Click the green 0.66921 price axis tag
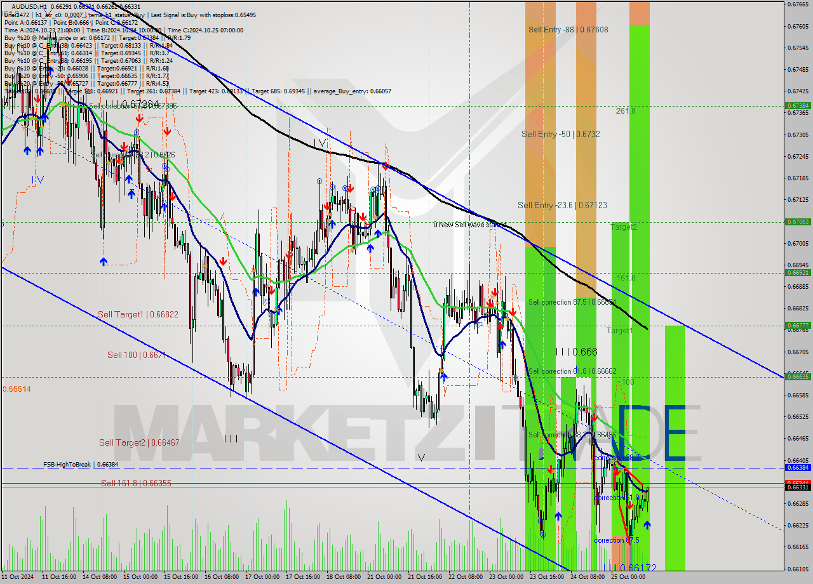The height and width of the screenshot is (584, 813). pos(798,273)
